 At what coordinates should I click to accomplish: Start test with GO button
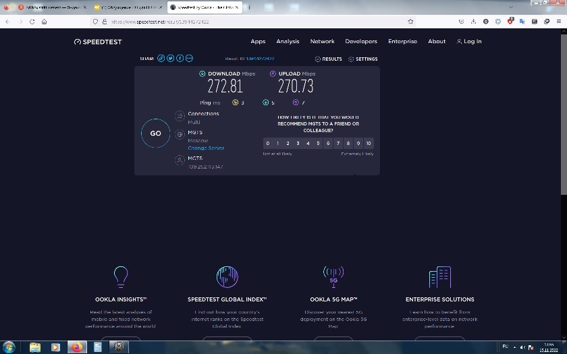155,133
